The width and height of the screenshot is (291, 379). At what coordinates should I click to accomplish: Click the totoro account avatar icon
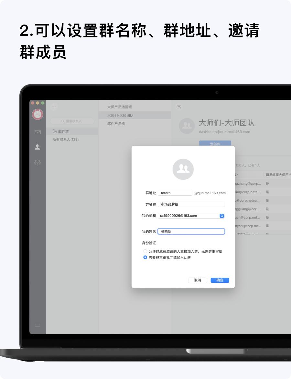37,114
